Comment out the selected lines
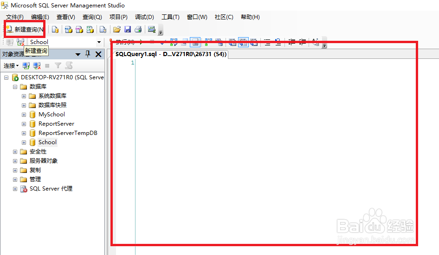This screenshot has height=255, width=439. [267, 42]
